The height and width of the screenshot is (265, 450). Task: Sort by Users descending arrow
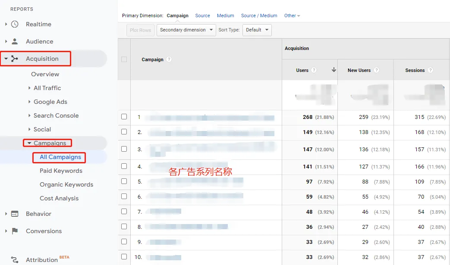tap(334, 70)
